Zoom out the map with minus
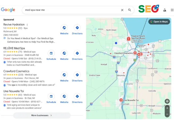 point(167,114)
